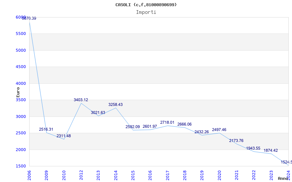This screenshot has height=182, width=292.
Task: Select the 5870.39 data label
Action: tap(29, 19)
